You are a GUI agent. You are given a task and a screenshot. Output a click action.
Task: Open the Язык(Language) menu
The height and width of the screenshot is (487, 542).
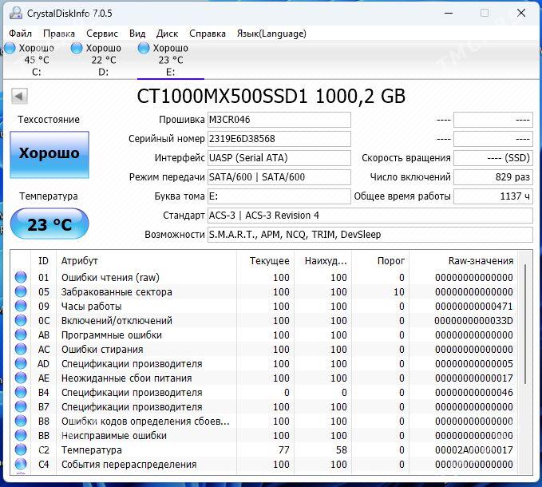[271, 34]
